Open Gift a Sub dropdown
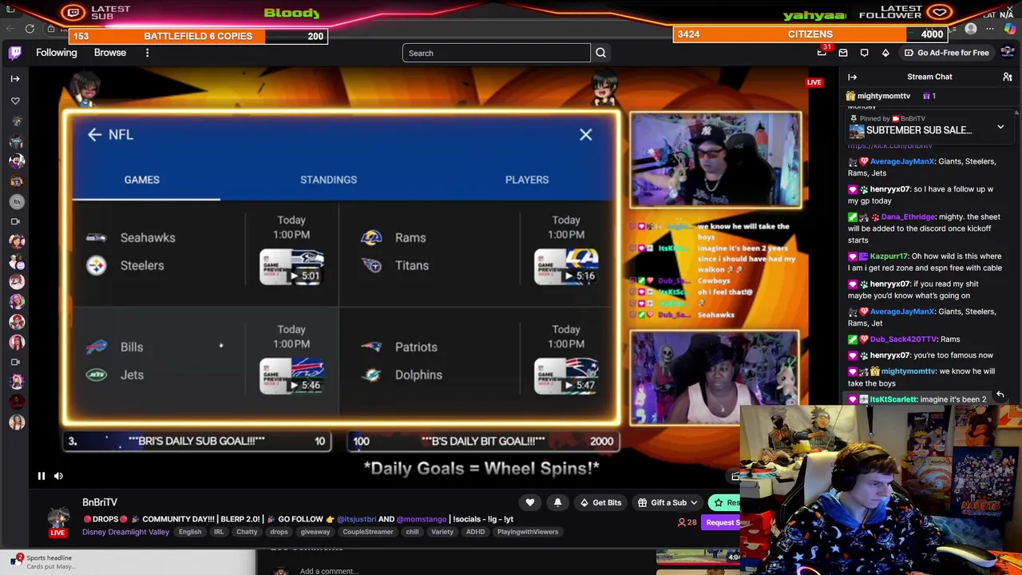Image resolution: width=1022 pixels, height=575 pixels. (x=668, y=502)
